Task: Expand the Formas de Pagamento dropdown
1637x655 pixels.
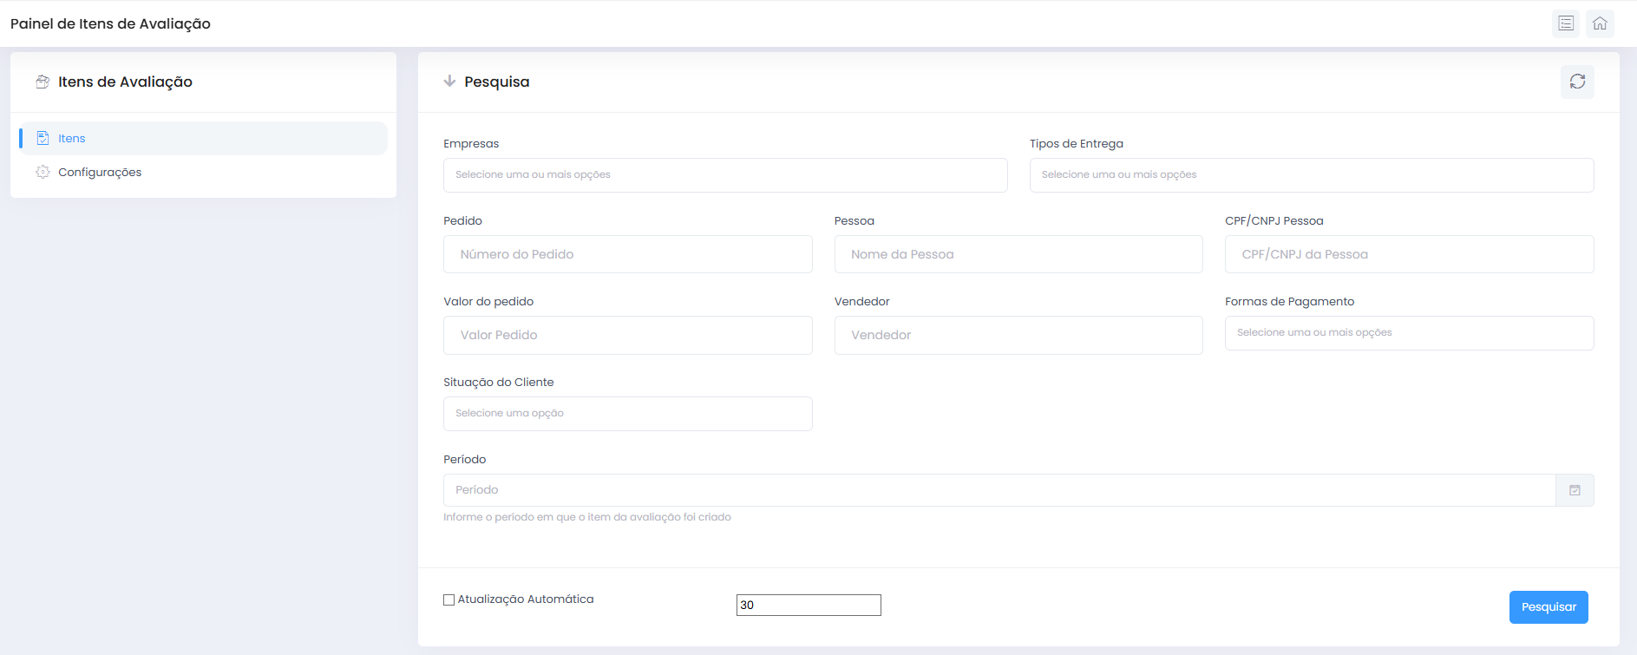Action: 1408,333
